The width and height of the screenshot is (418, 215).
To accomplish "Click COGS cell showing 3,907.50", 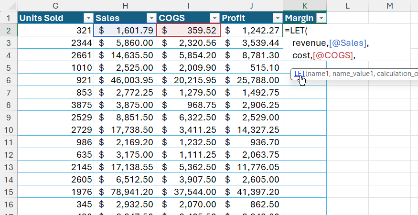I will [x=188, y=180].
